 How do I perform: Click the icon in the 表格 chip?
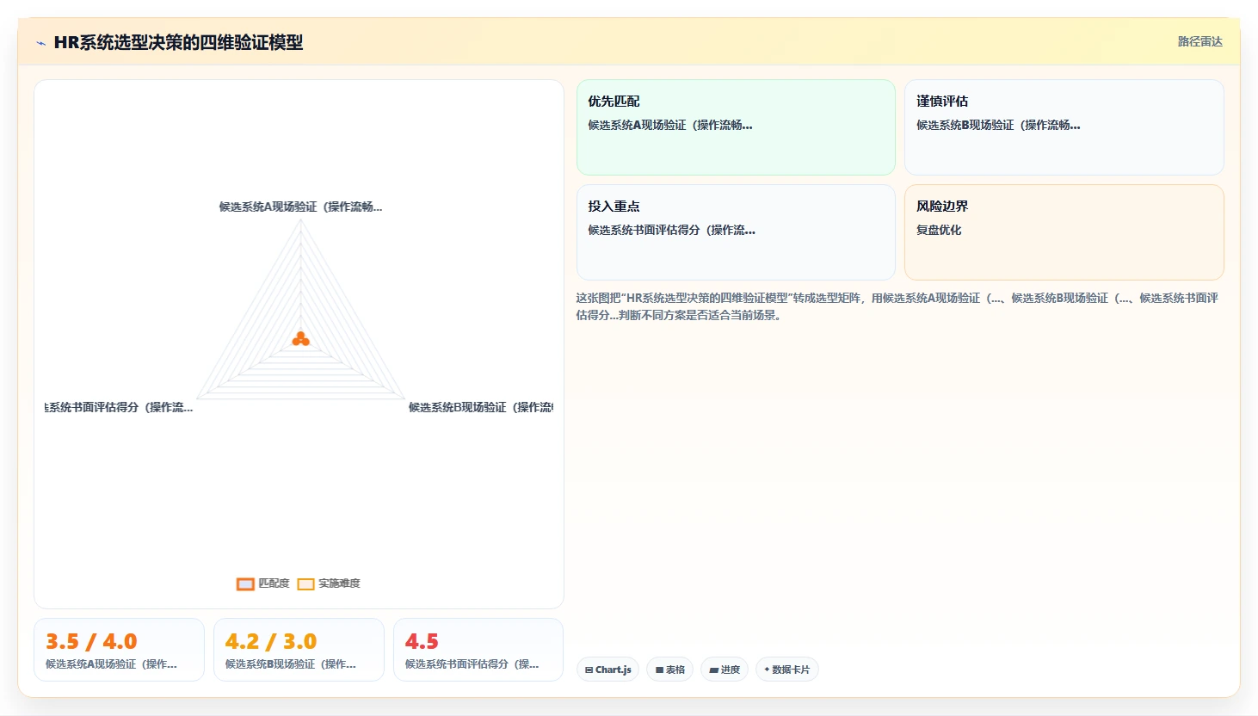659,670
